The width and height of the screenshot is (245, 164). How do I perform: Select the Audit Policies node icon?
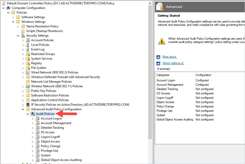point(33,114)
